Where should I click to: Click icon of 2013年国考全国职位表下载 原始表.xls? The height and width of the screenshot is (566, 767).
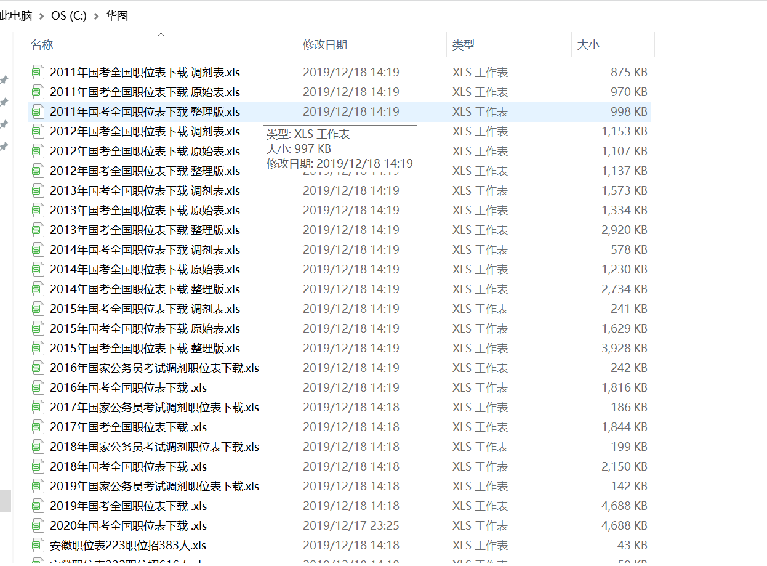click(38, 210)
